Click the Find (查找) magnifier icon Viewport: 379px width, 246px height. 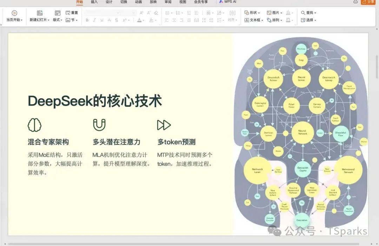coord(303,13)
